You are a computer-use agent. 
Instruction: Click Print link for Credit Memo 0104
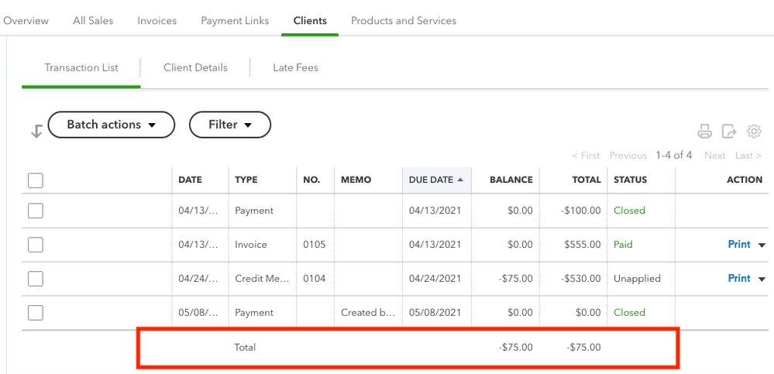coord(739,279)
